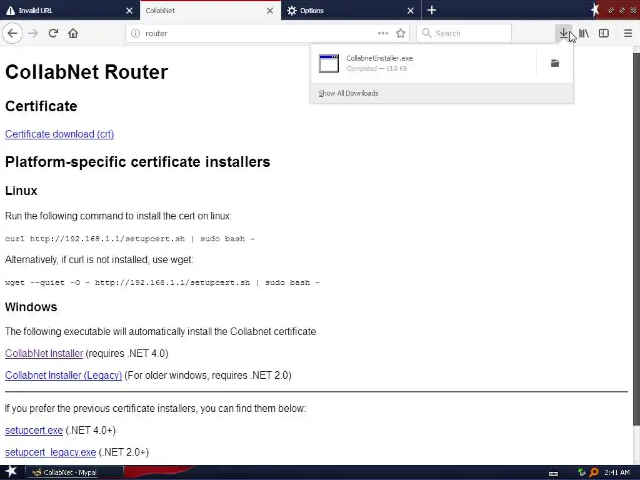Close the CollabNet tab
The width and height of the screenshot is (640, 480).
tap(270, 11)
